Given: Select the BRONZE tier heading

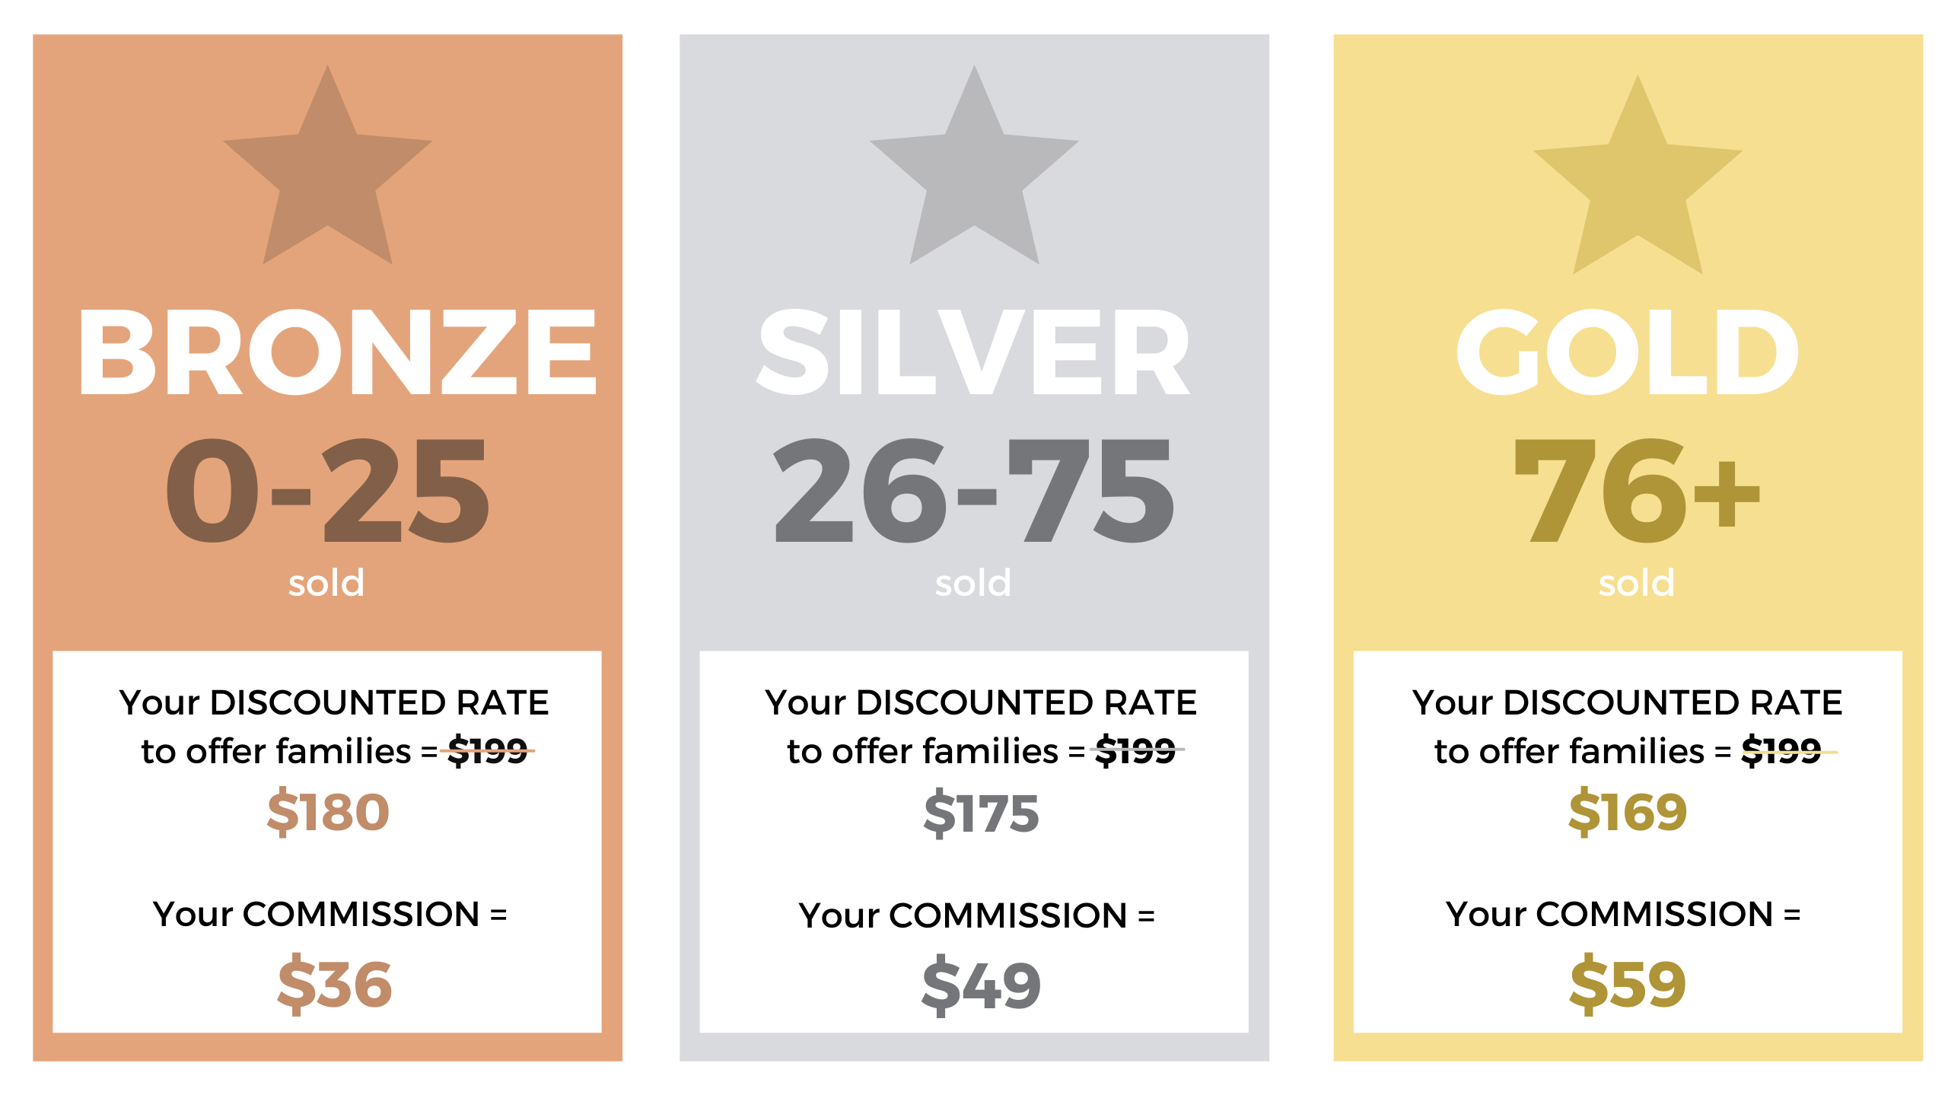Looking at the screenshot, I should click(x=338, y=352).
